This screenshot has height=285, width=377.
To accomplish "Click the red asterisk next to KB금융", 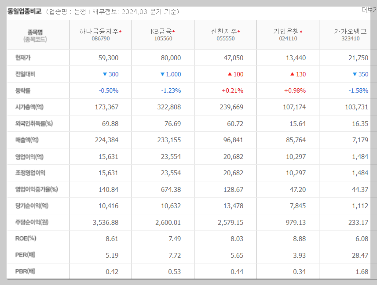I will [174, 32].
